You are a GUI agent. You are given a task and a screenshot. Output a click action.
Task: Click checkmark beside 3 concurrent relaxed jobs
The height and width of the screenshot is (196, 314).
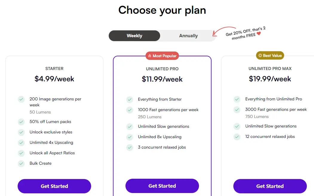click(x=130, y=147)
